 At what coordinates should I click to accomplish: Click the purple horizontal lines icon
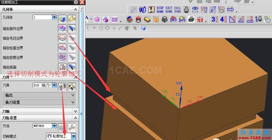(x=115, y=19)
